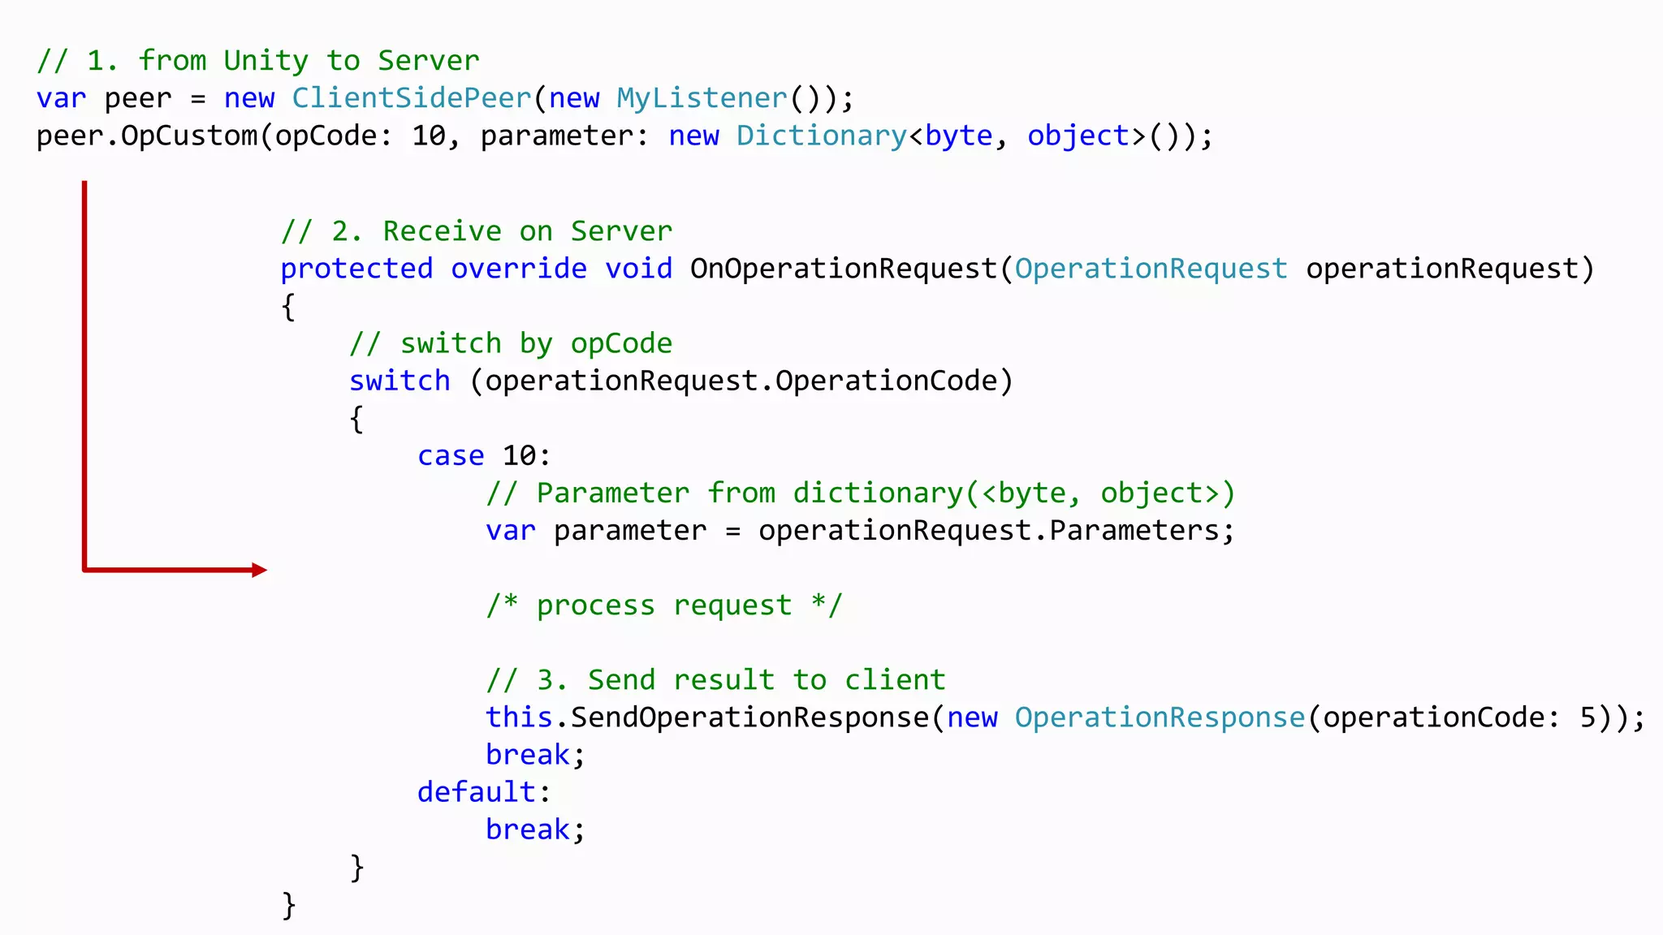
Task: Click the '// 2. Receive on Server' comment
Action: tap(477, 231)
